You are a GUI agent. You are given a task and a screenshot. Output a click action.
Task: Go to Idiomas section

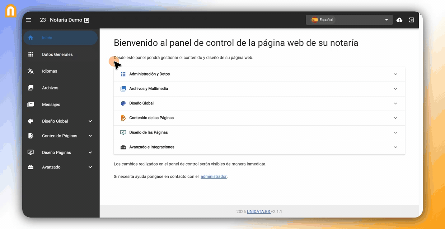click(x=61, y=71)
